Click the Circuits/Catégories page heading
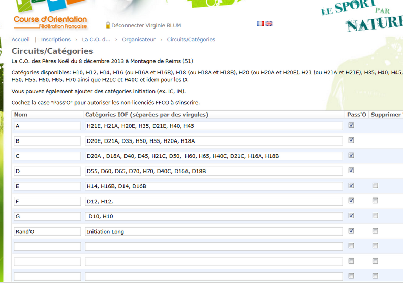The image size is (403, 283). coord(52,51)
